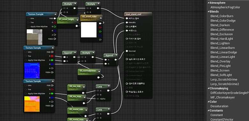
Task: Expand the 04_rou_min node preview arrow
Action: (84, 87)
